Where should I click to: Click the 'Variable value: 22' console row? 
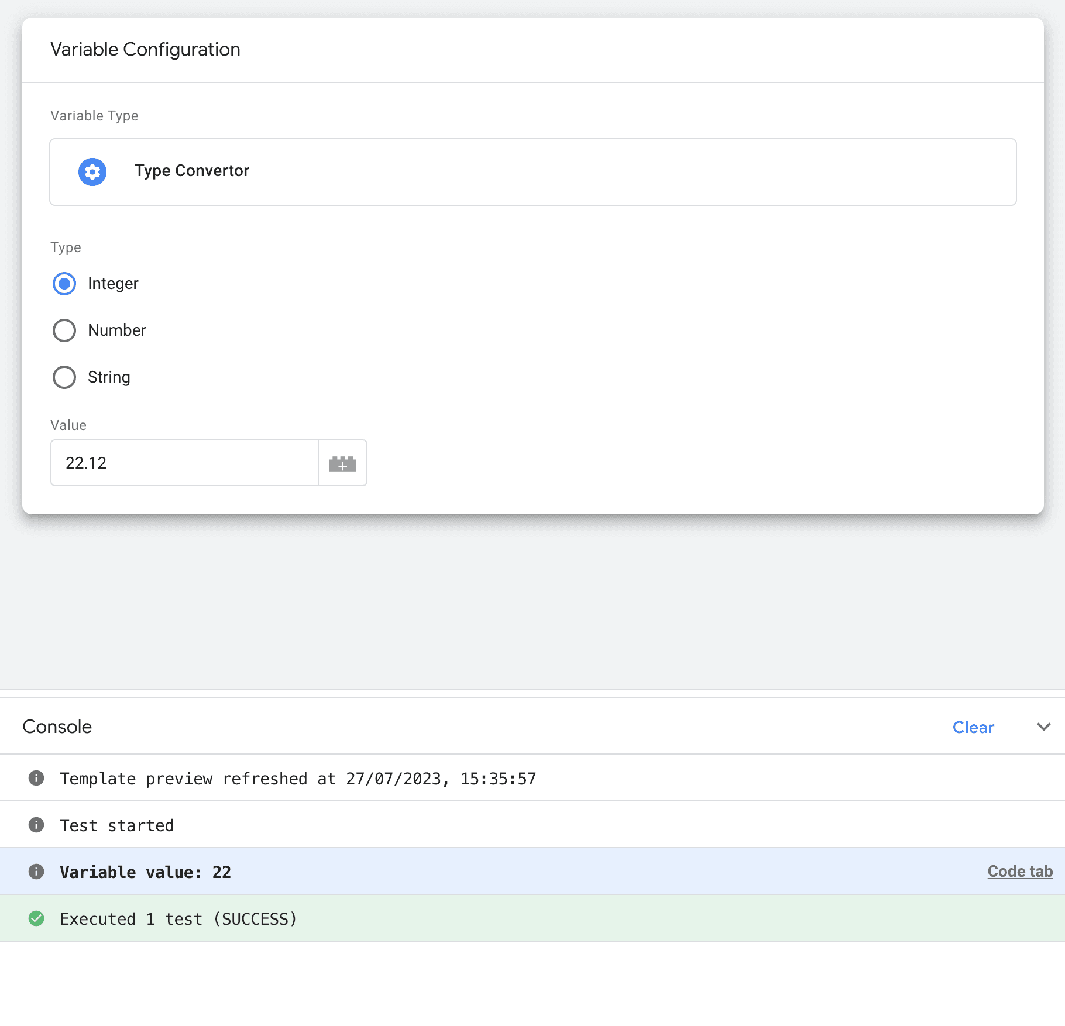point(532,872)
